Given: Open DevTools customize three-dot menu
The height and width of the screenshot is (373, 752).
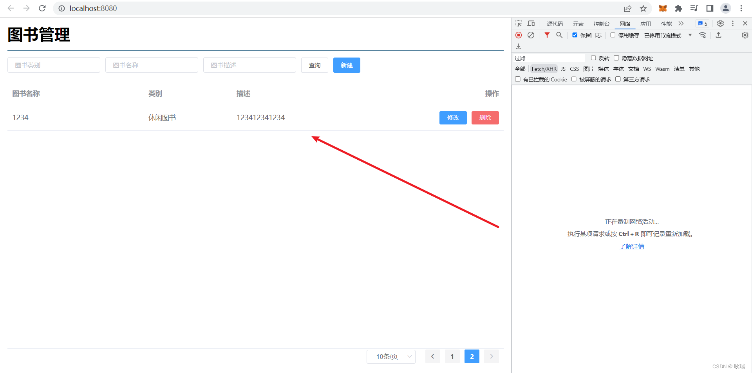Looking at the screenshot, I should point(733,23).
